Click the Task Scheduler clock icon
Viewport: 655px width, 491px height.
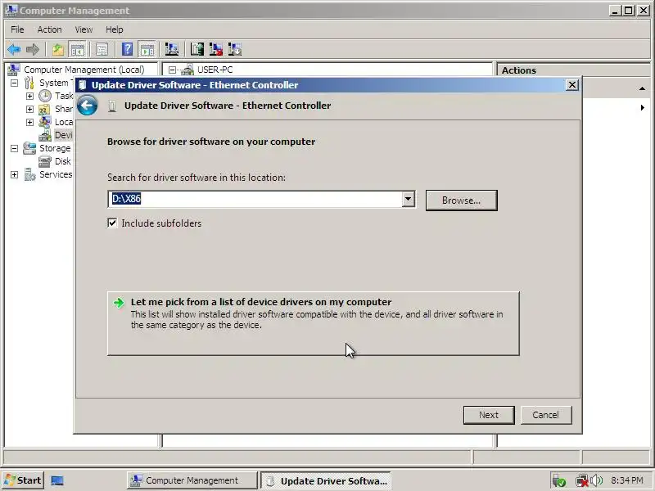click(x=45, y=96)
